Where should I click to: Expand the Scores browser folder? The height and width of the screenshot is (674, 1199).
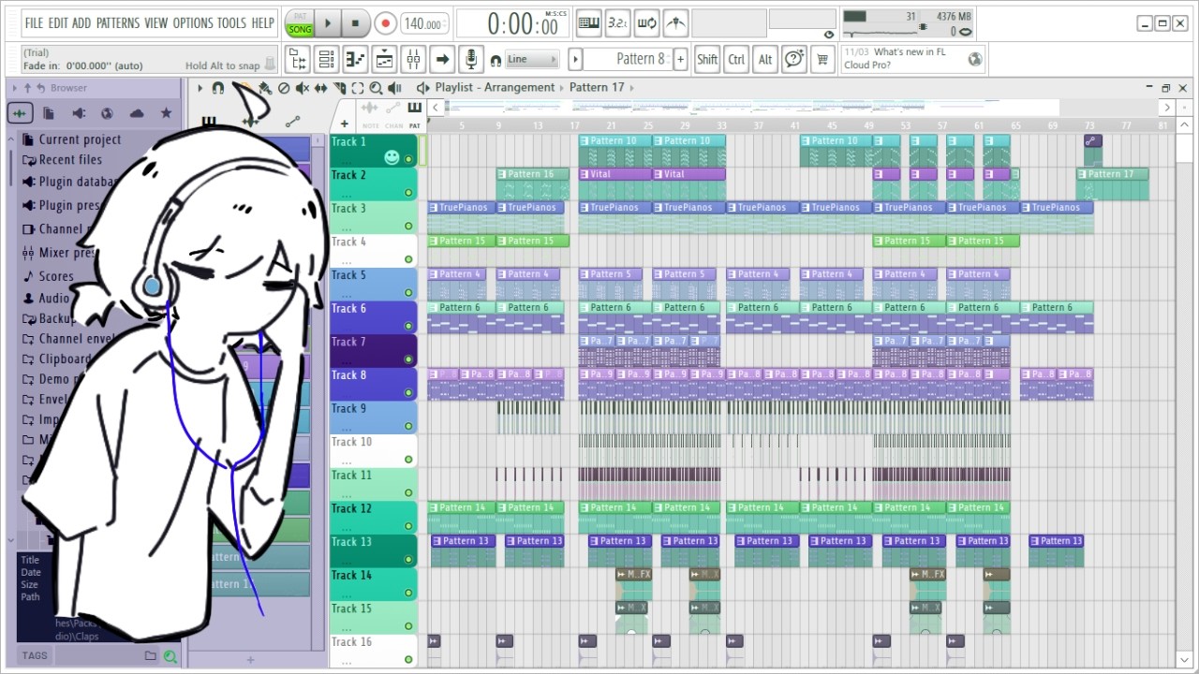click(47, 276)
